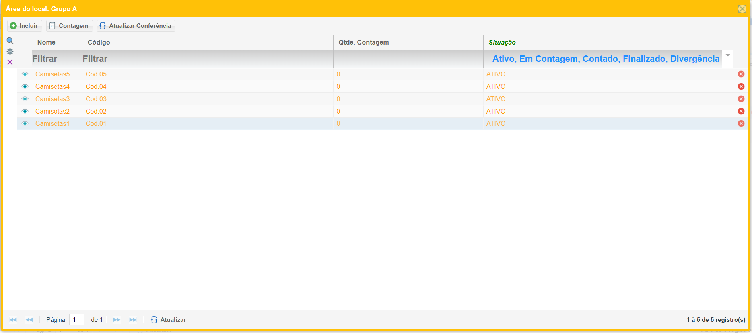The image size is (752, 333).
Task: Jump to the first page arrow icon
Action: (13, 320)
